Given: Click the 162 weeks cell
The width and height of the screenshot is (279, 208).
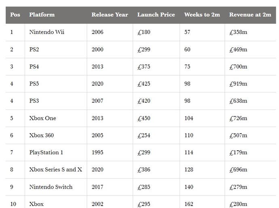Looking at the screenshot, I should (189, 204).
